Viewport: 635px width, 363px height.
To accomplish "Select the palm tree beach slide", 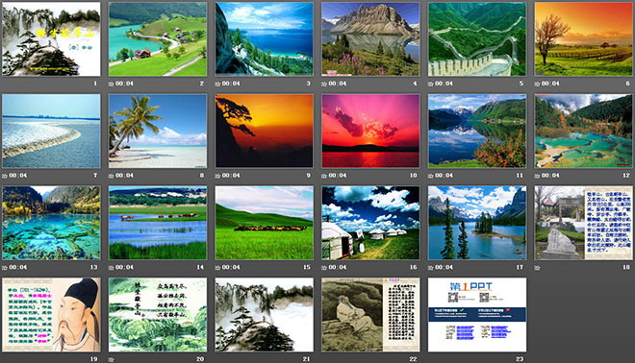I will (x=158, y=131).
